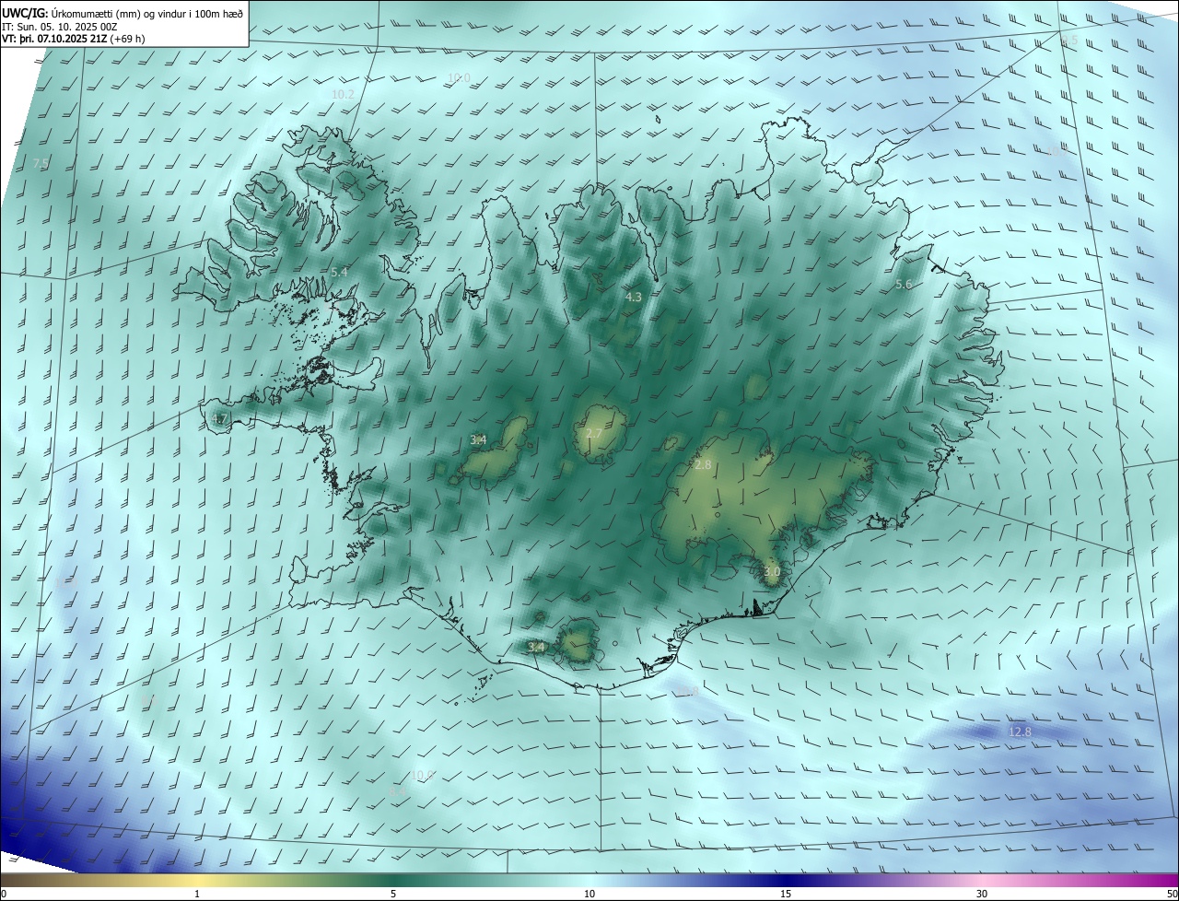This screenshot has width=1179, height=901.
Task: Click the 4.7 value label on the map
Action: (218, 419)
